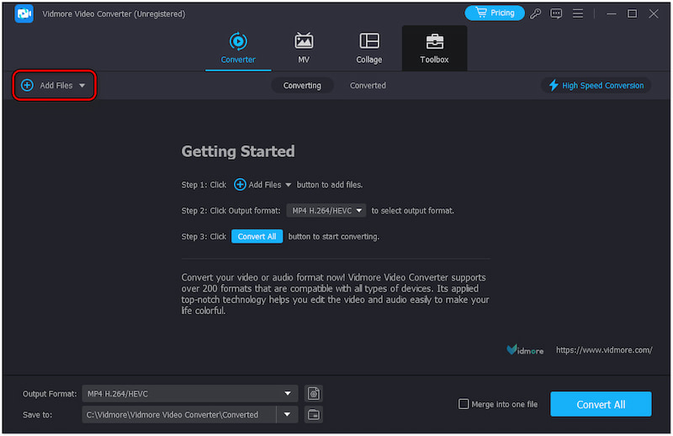The width and height of the screenshot is (673, 436).
Task: Click the Vidmore brand logo near the URL
Action: [x=526, y=349]
